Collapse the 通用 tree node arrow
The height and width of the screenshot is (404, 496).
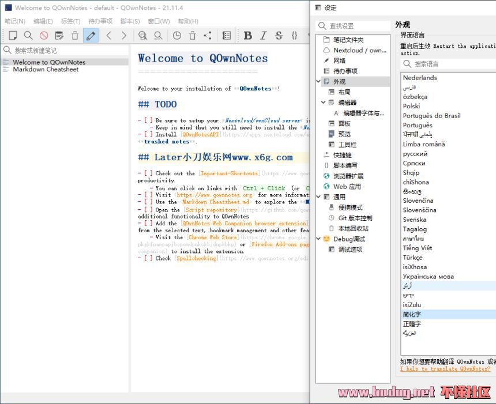(318, 197)
